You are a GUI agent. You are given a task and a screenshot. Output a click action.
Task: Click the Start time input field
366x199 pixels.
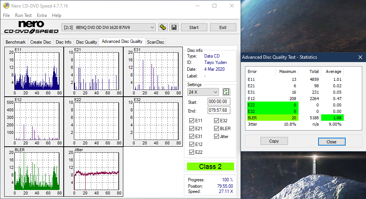point(219,102)
